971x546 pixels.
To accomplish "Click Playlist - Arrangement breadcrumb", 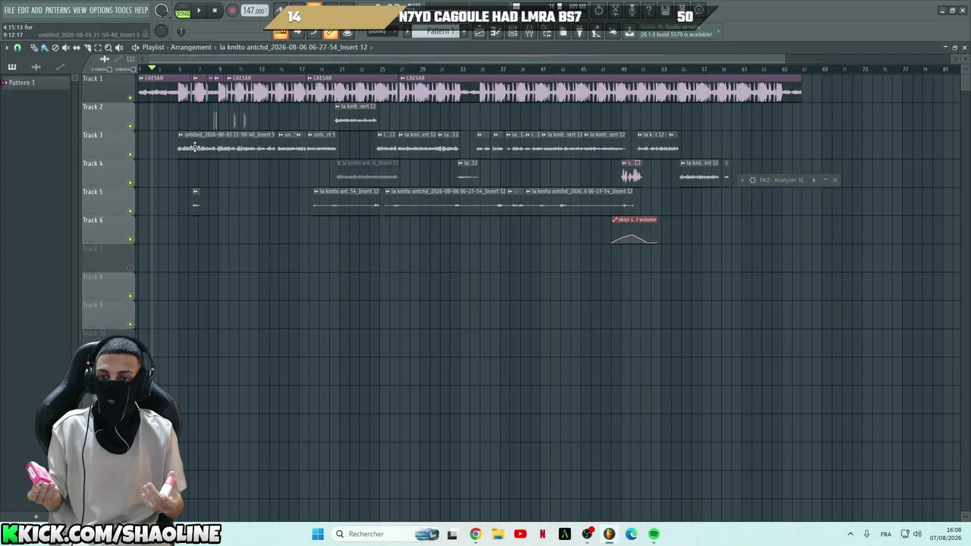I will click(177, 47).
